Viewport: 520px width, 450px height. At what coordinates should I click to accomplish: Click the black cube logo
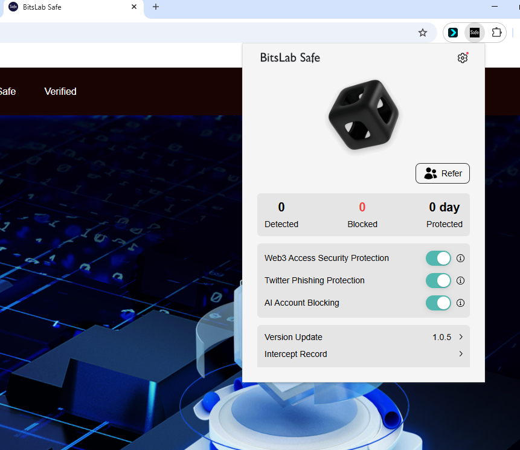click(364, 115)
